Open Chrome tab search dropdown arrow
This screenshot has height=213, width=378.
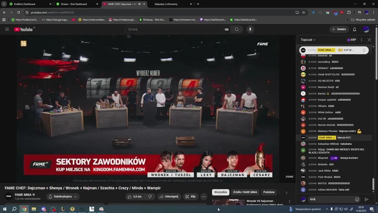click(x=4, y=4)
